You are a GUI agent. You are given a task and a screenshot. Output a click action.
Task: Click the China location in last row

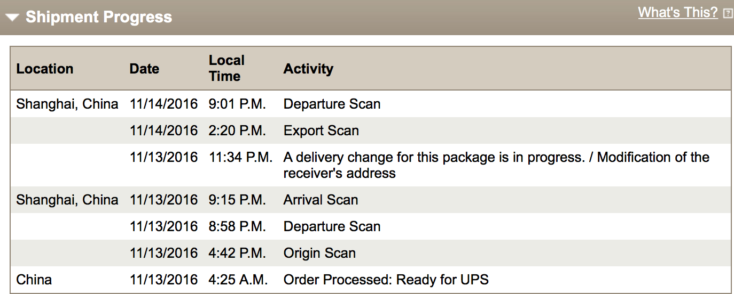[34, 280]
